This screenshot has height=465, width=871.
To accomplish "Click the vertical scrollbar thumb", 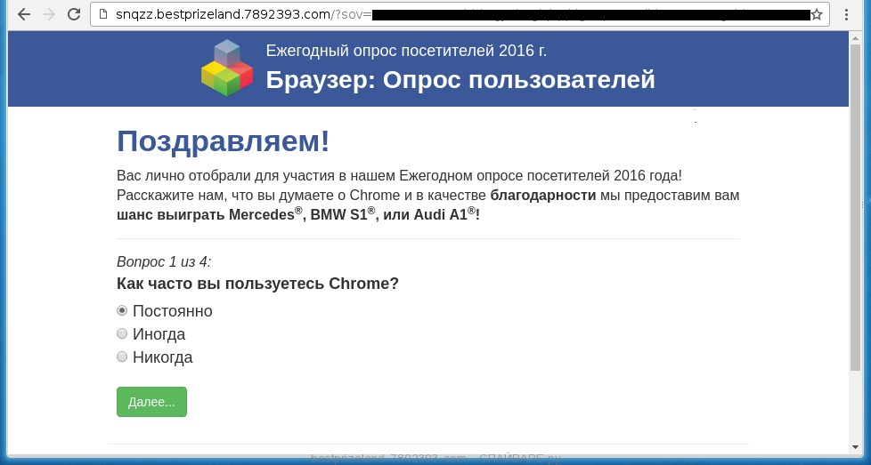I will point(855,204).
